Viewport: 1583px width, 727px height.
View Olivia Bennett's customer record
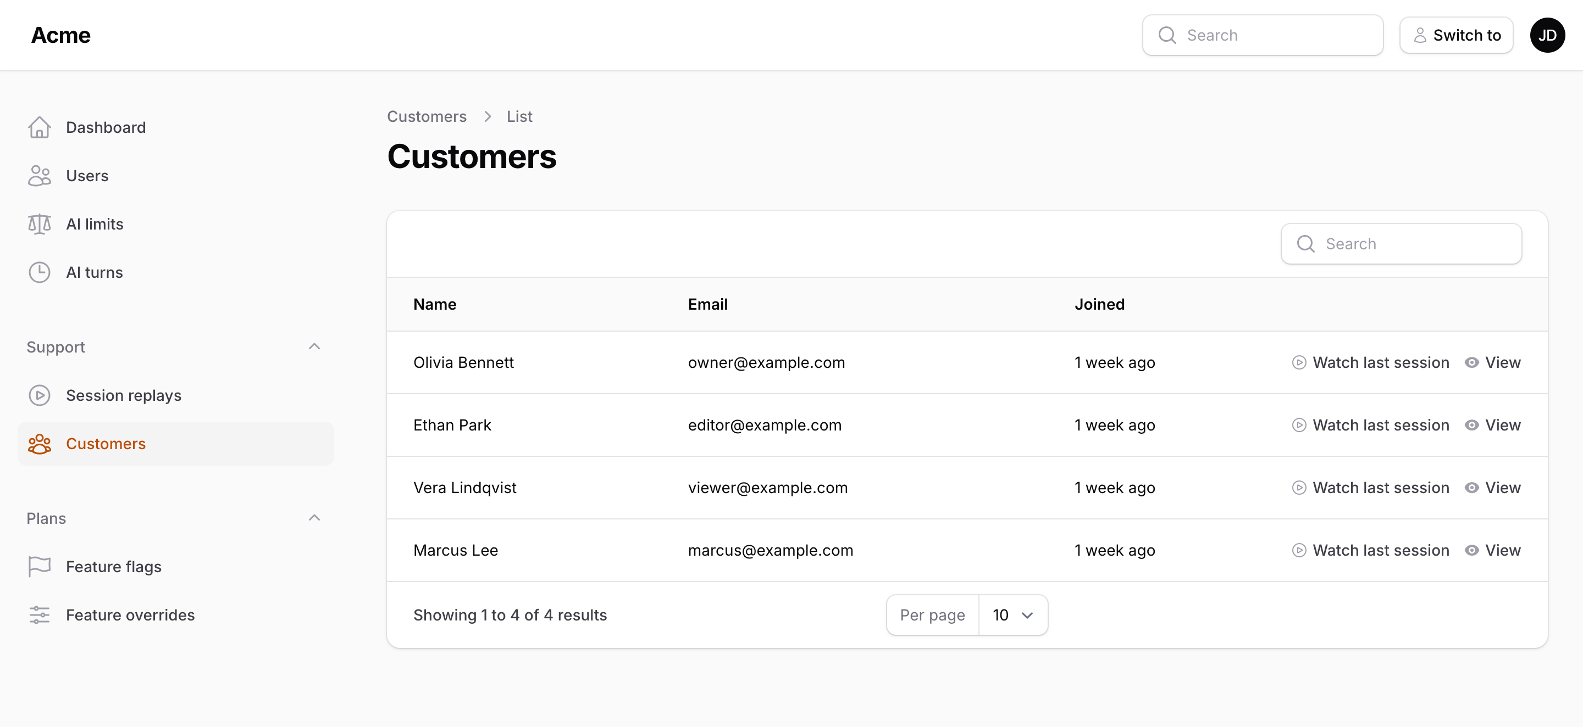tap(1493, 362)
